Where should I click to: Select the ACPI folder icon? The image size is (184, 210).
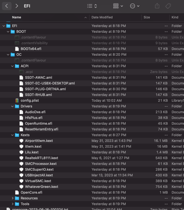tap(17, 66)
